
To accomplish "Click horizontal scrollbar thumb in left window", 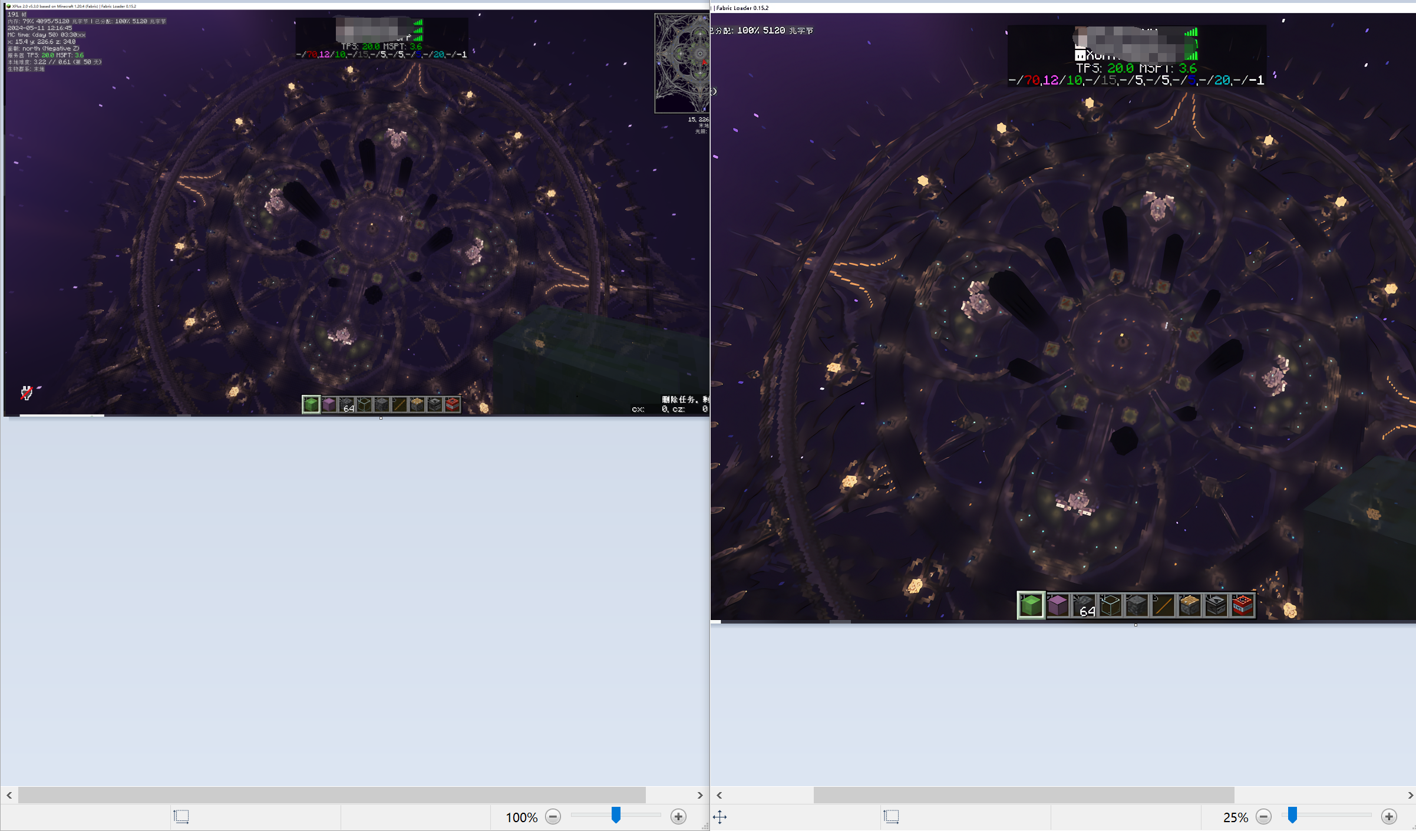I will point(332,795).
